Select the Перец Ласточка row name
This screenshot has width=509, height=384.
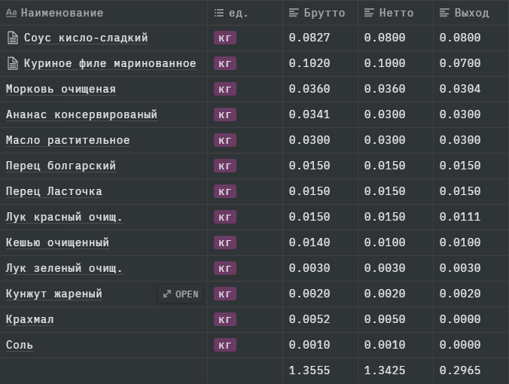[54, 191]
